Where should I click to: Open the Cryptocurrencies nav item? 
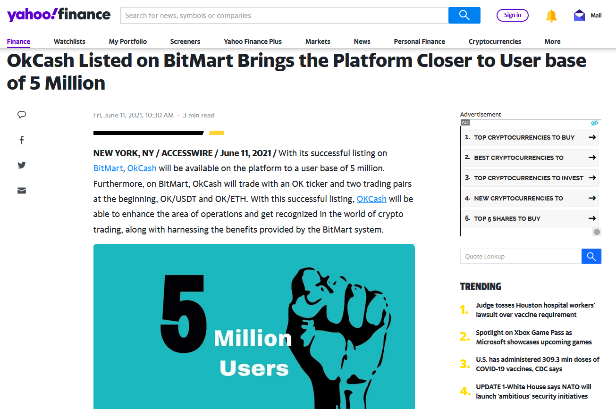click(x=495, y=42)
